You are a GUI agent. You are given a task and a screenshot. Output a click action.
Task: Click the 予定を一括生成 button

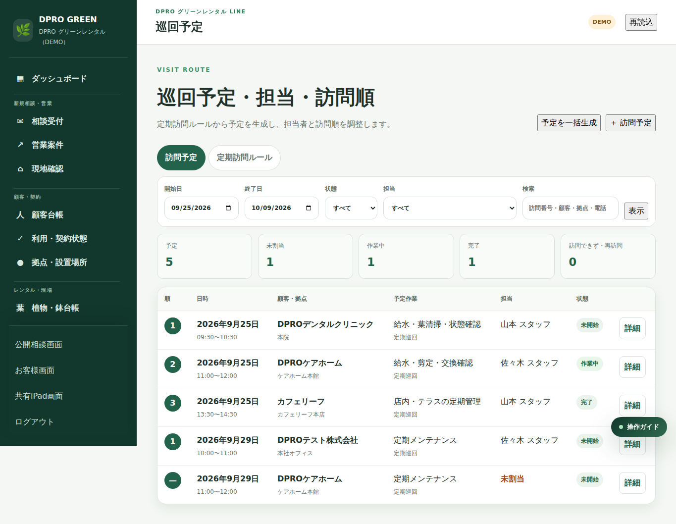(x=570, y=123)
